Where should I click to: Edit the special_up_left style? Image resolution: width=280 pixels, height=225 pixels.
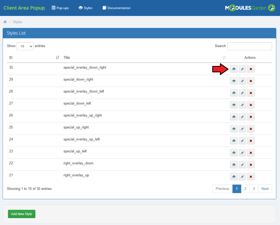242,153
